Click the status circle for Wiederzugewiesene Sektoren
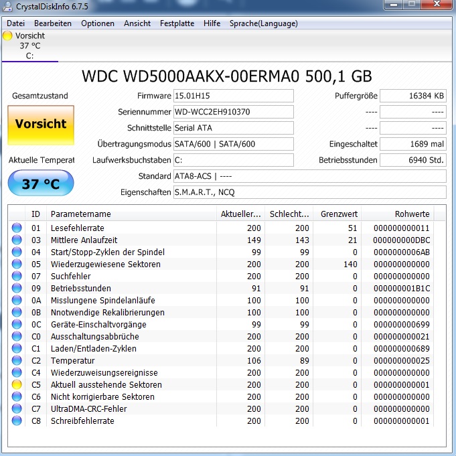The height and width of the screenshot is (456, 456). (x=17, y=264)
